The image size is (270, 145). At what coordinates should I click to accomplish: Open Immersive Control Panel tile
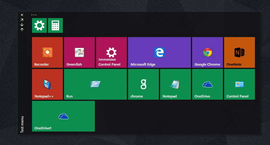tap(111, 52)
